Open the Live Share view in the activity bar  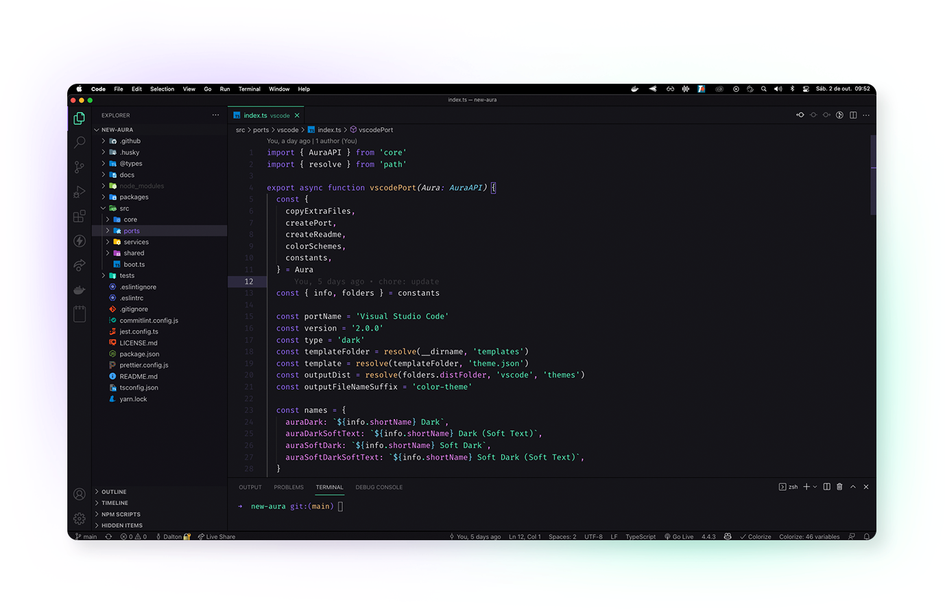80,265
